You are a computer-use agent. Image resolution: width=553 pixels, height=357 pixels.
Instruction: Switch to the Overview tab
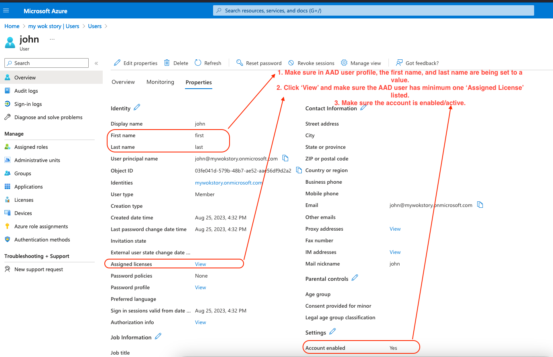123,82
